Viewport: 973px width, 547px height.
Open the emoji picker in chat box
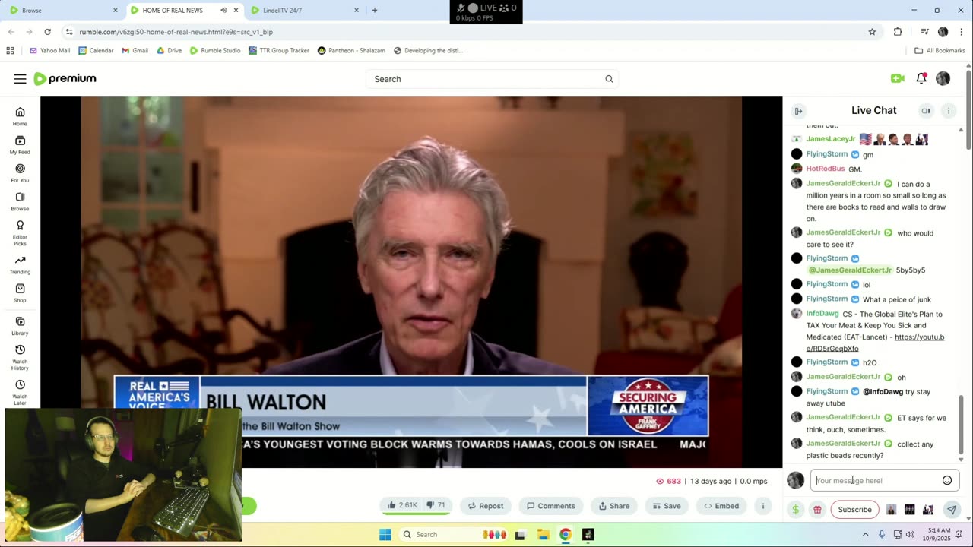[x=947, y=480]
